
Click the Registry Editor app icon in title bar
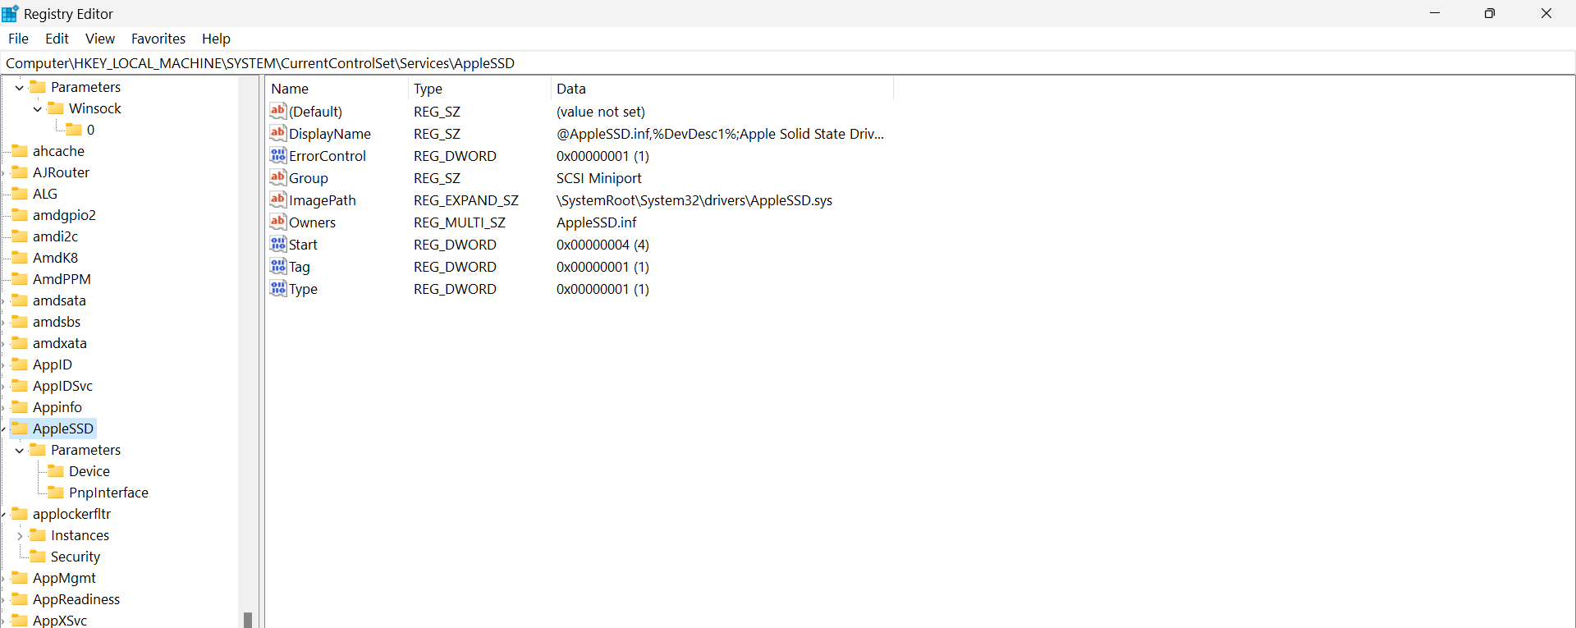(x=10, y=13)
